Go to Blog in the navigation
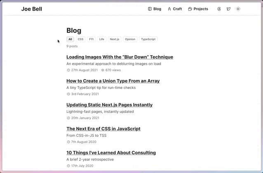This screenshot has width=263, height=173. click(x=155, y=9)
